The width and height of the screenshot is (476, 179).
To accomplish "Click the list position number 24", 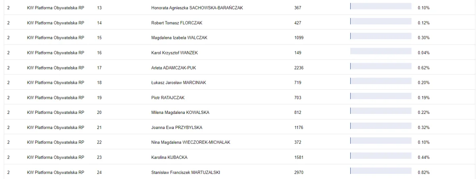I will (x=100, y=172).
